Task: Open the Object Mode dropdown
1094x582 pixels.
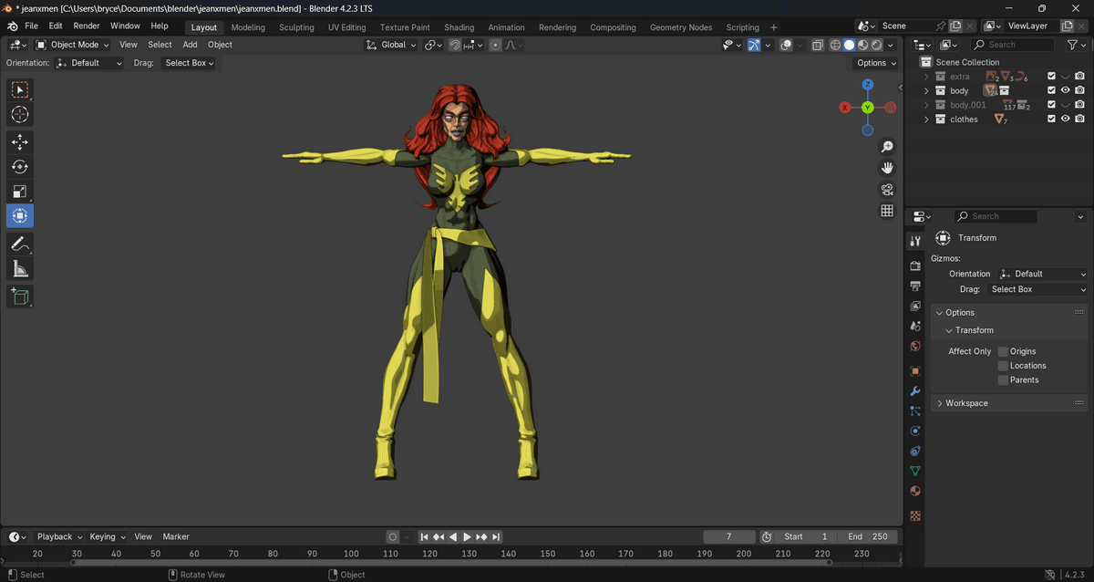Action: point(72,45)
